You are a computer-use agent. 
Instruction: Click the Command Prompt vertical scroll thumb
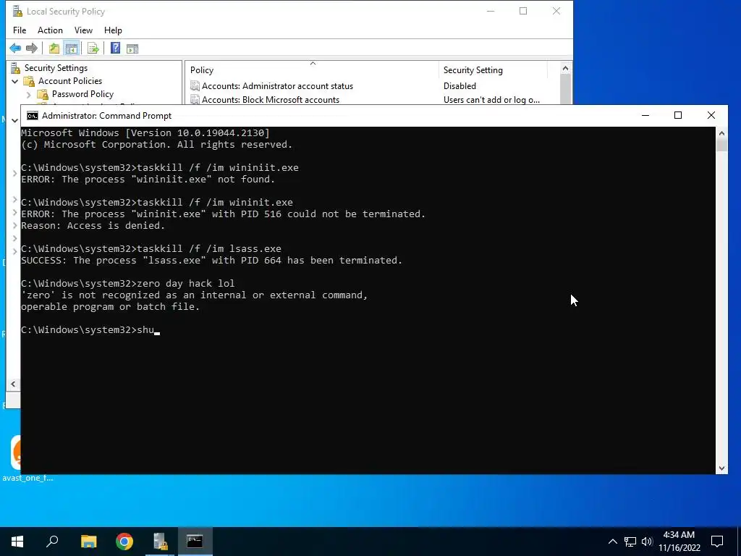click(x=721, y=145)
